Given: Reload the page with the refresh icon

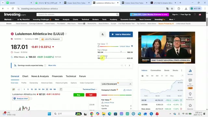Looking at the screenshot, I should 13,9.
